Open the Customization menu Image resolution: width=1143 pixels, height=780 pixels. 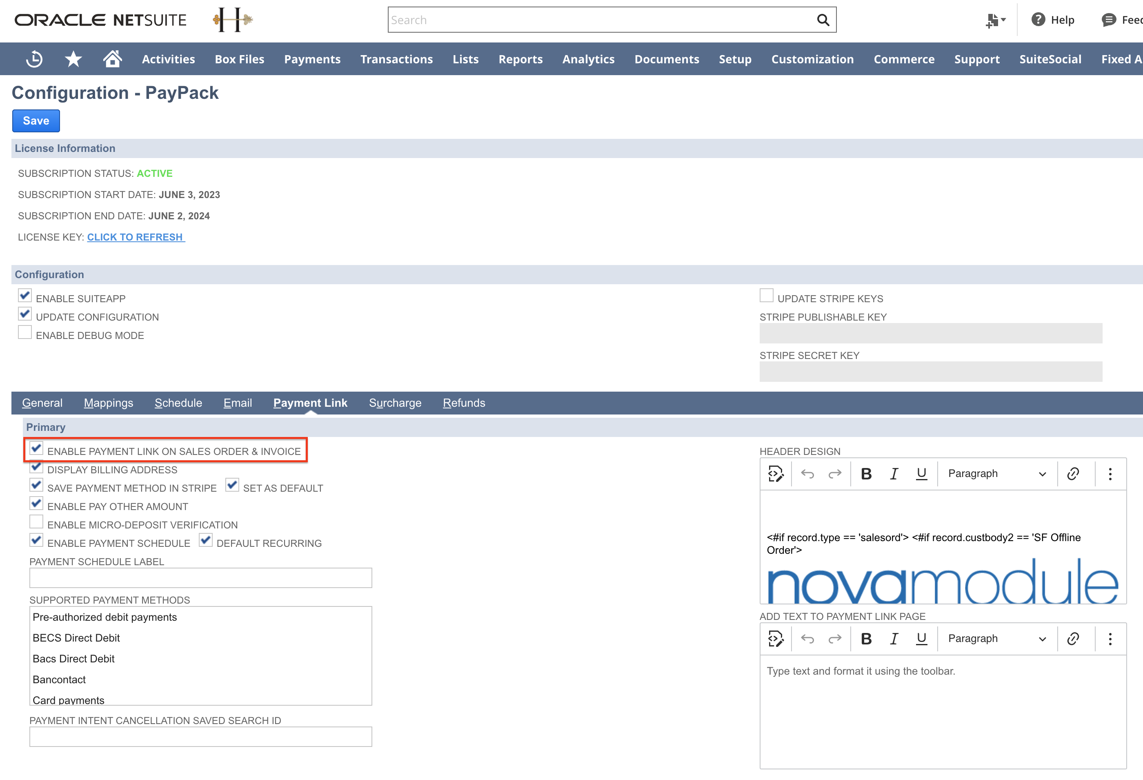click(x=812, y=60)
